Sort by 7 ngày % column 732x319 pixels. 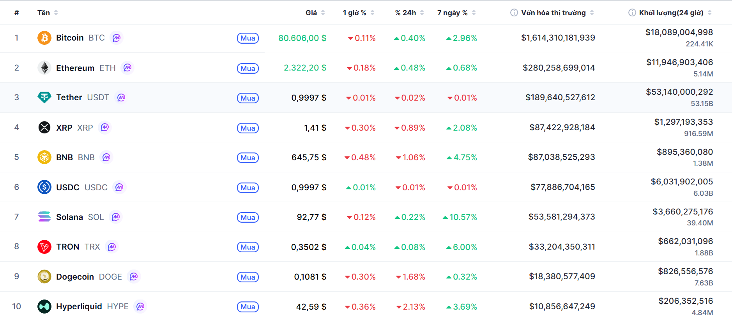[456, 12]
